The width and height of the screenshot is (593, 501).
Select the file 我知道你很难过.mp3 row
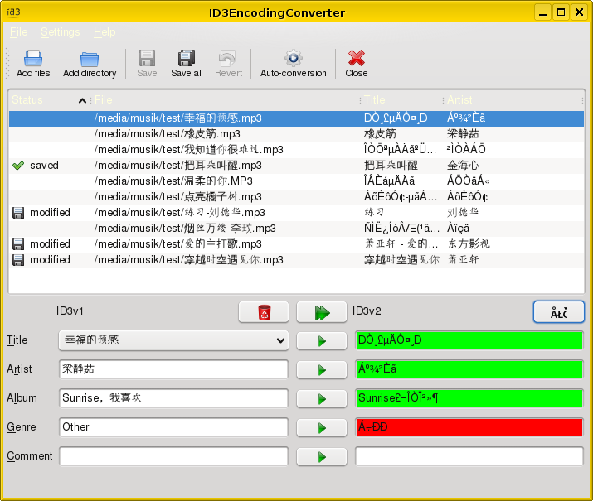[297, 150]
